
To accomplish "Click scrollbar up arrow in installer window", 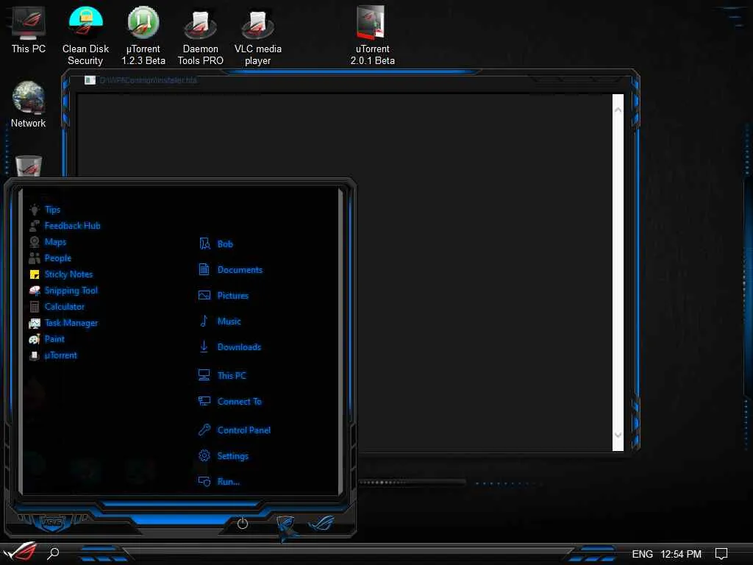I will click(618, 110).
